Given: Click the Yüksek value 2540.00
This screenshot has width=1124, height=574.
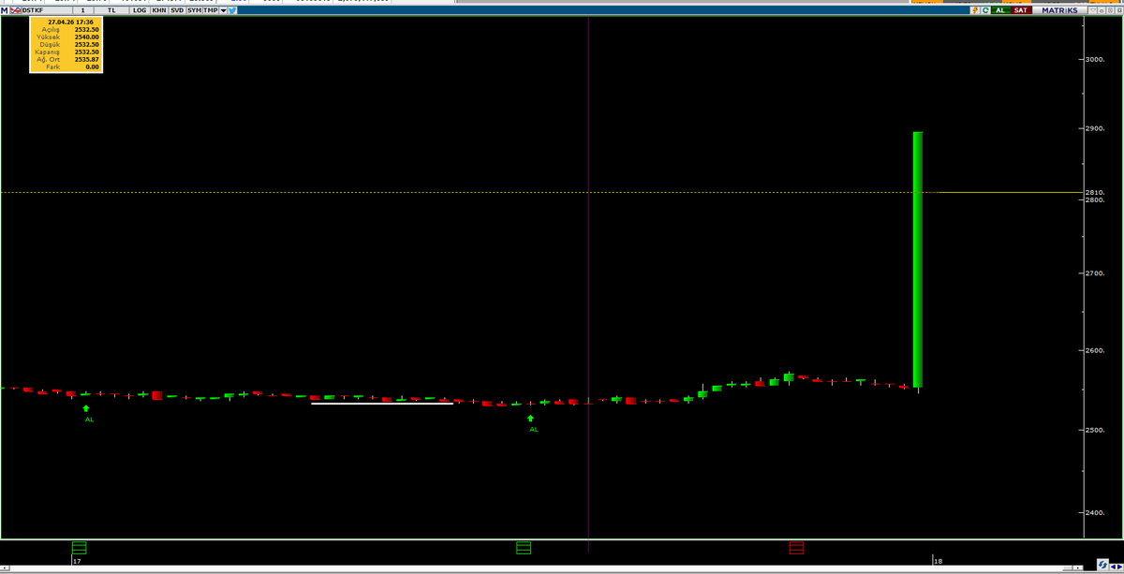Looking at the screenshot, I should pyautogui.click(x=86, y=37).
